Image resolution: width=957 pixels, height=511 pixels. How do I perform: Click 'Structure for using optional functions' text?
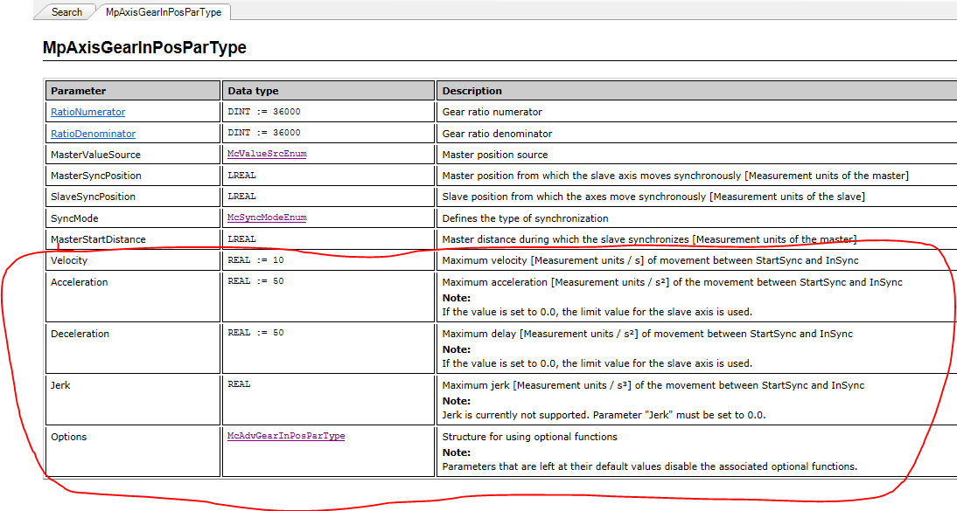(529, 437)
